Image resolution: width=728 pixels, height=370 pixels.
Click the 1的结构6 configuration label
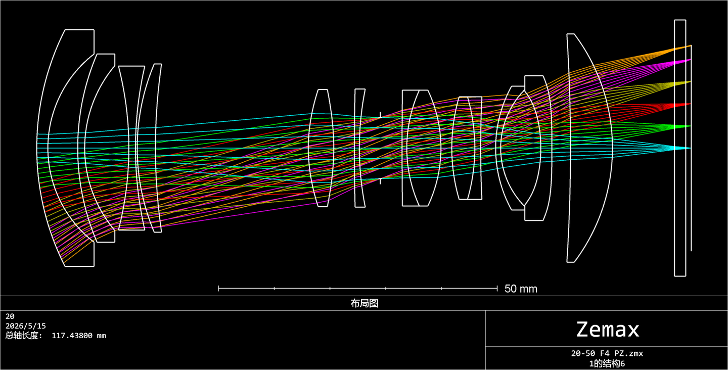pos(607,363)
